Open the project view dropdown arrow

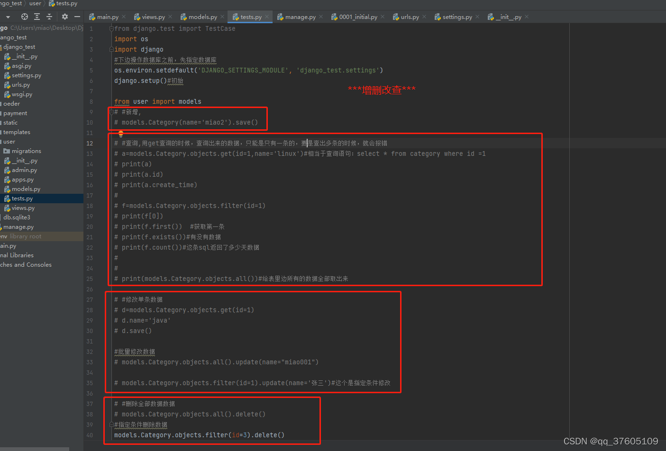8,17
